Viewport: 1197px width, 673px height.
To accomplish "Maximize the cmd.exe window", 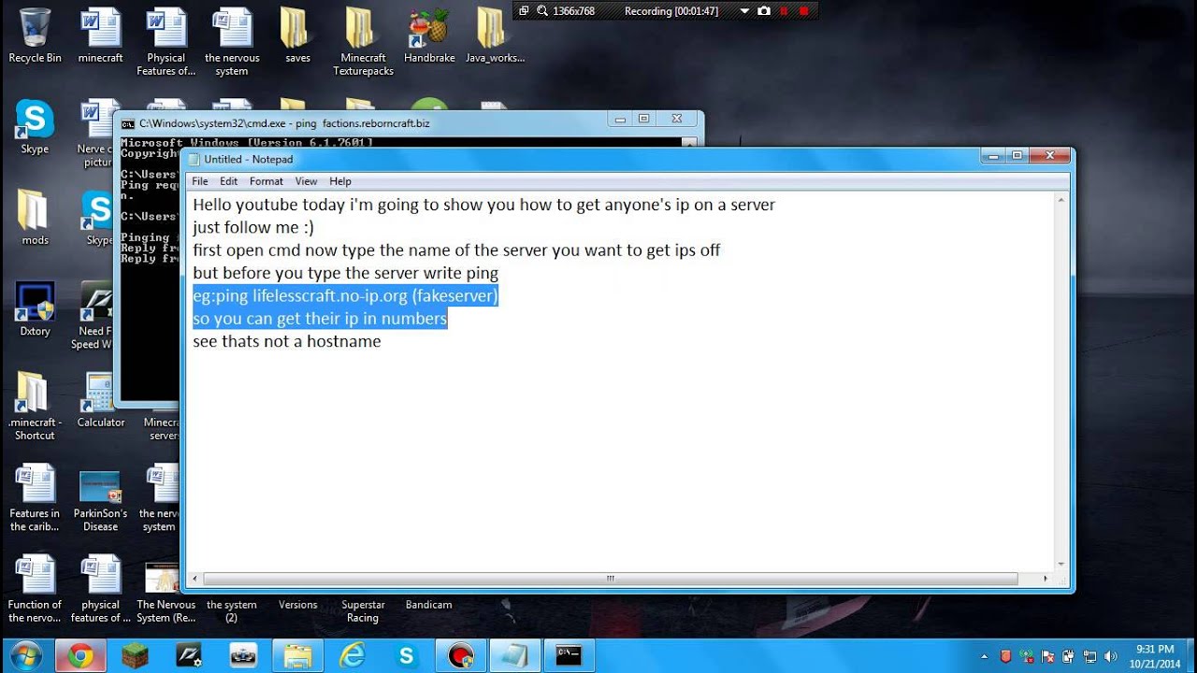I will pyautogui.click(x=643, y=119).
